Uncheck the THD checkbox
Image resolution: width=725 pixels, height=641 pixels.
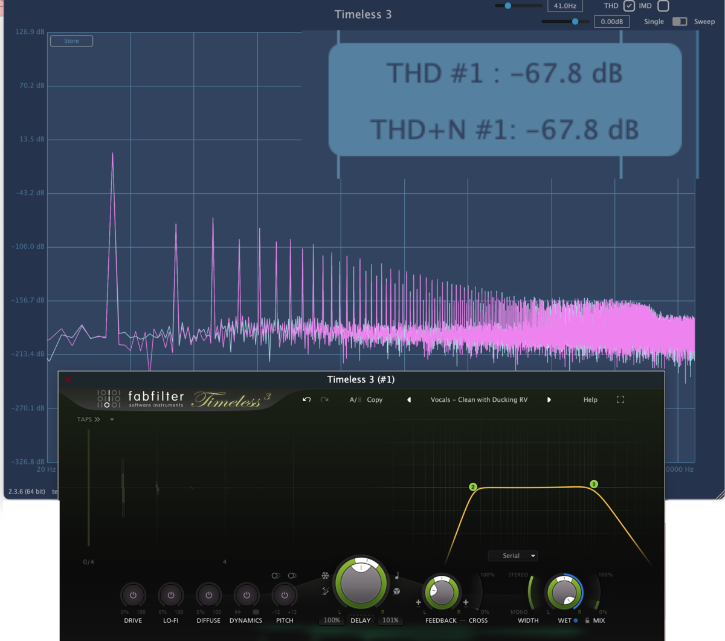630,6
